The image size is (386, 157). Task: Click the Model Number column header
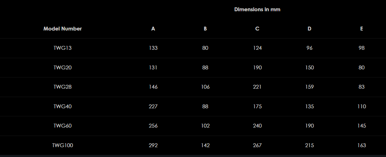62,29
